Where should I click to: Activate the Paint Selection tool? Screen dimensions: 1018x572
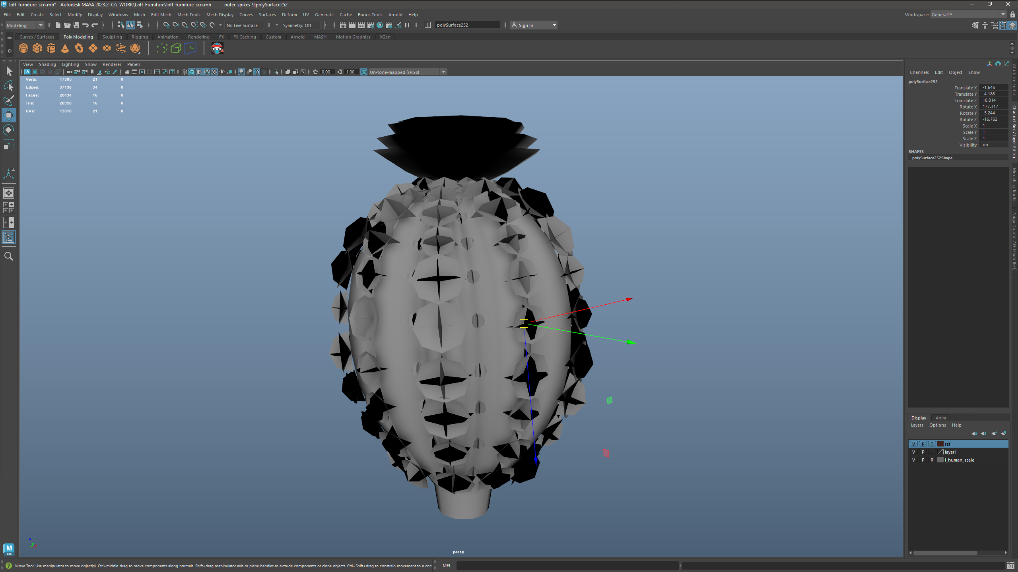9,100
